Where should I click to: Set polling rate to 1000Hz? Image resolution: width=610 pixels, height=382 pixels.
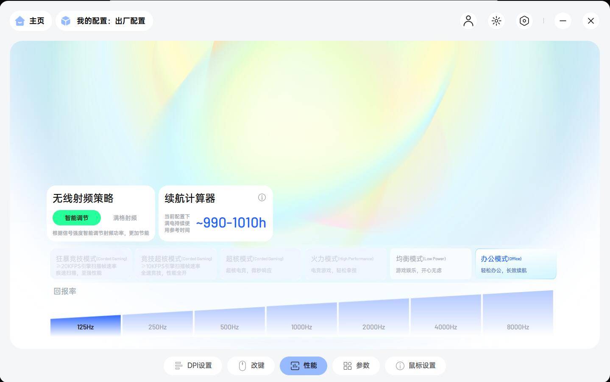[x=301, y=327]
